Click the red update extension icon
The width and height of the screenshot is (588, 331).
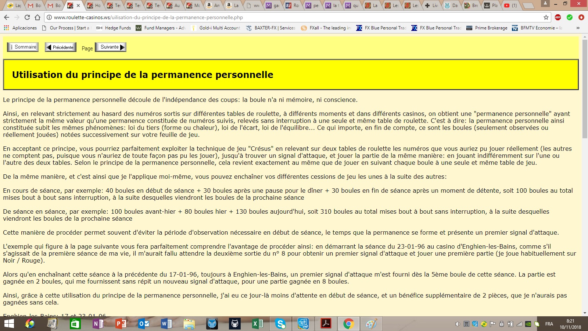tap(581, 17)
